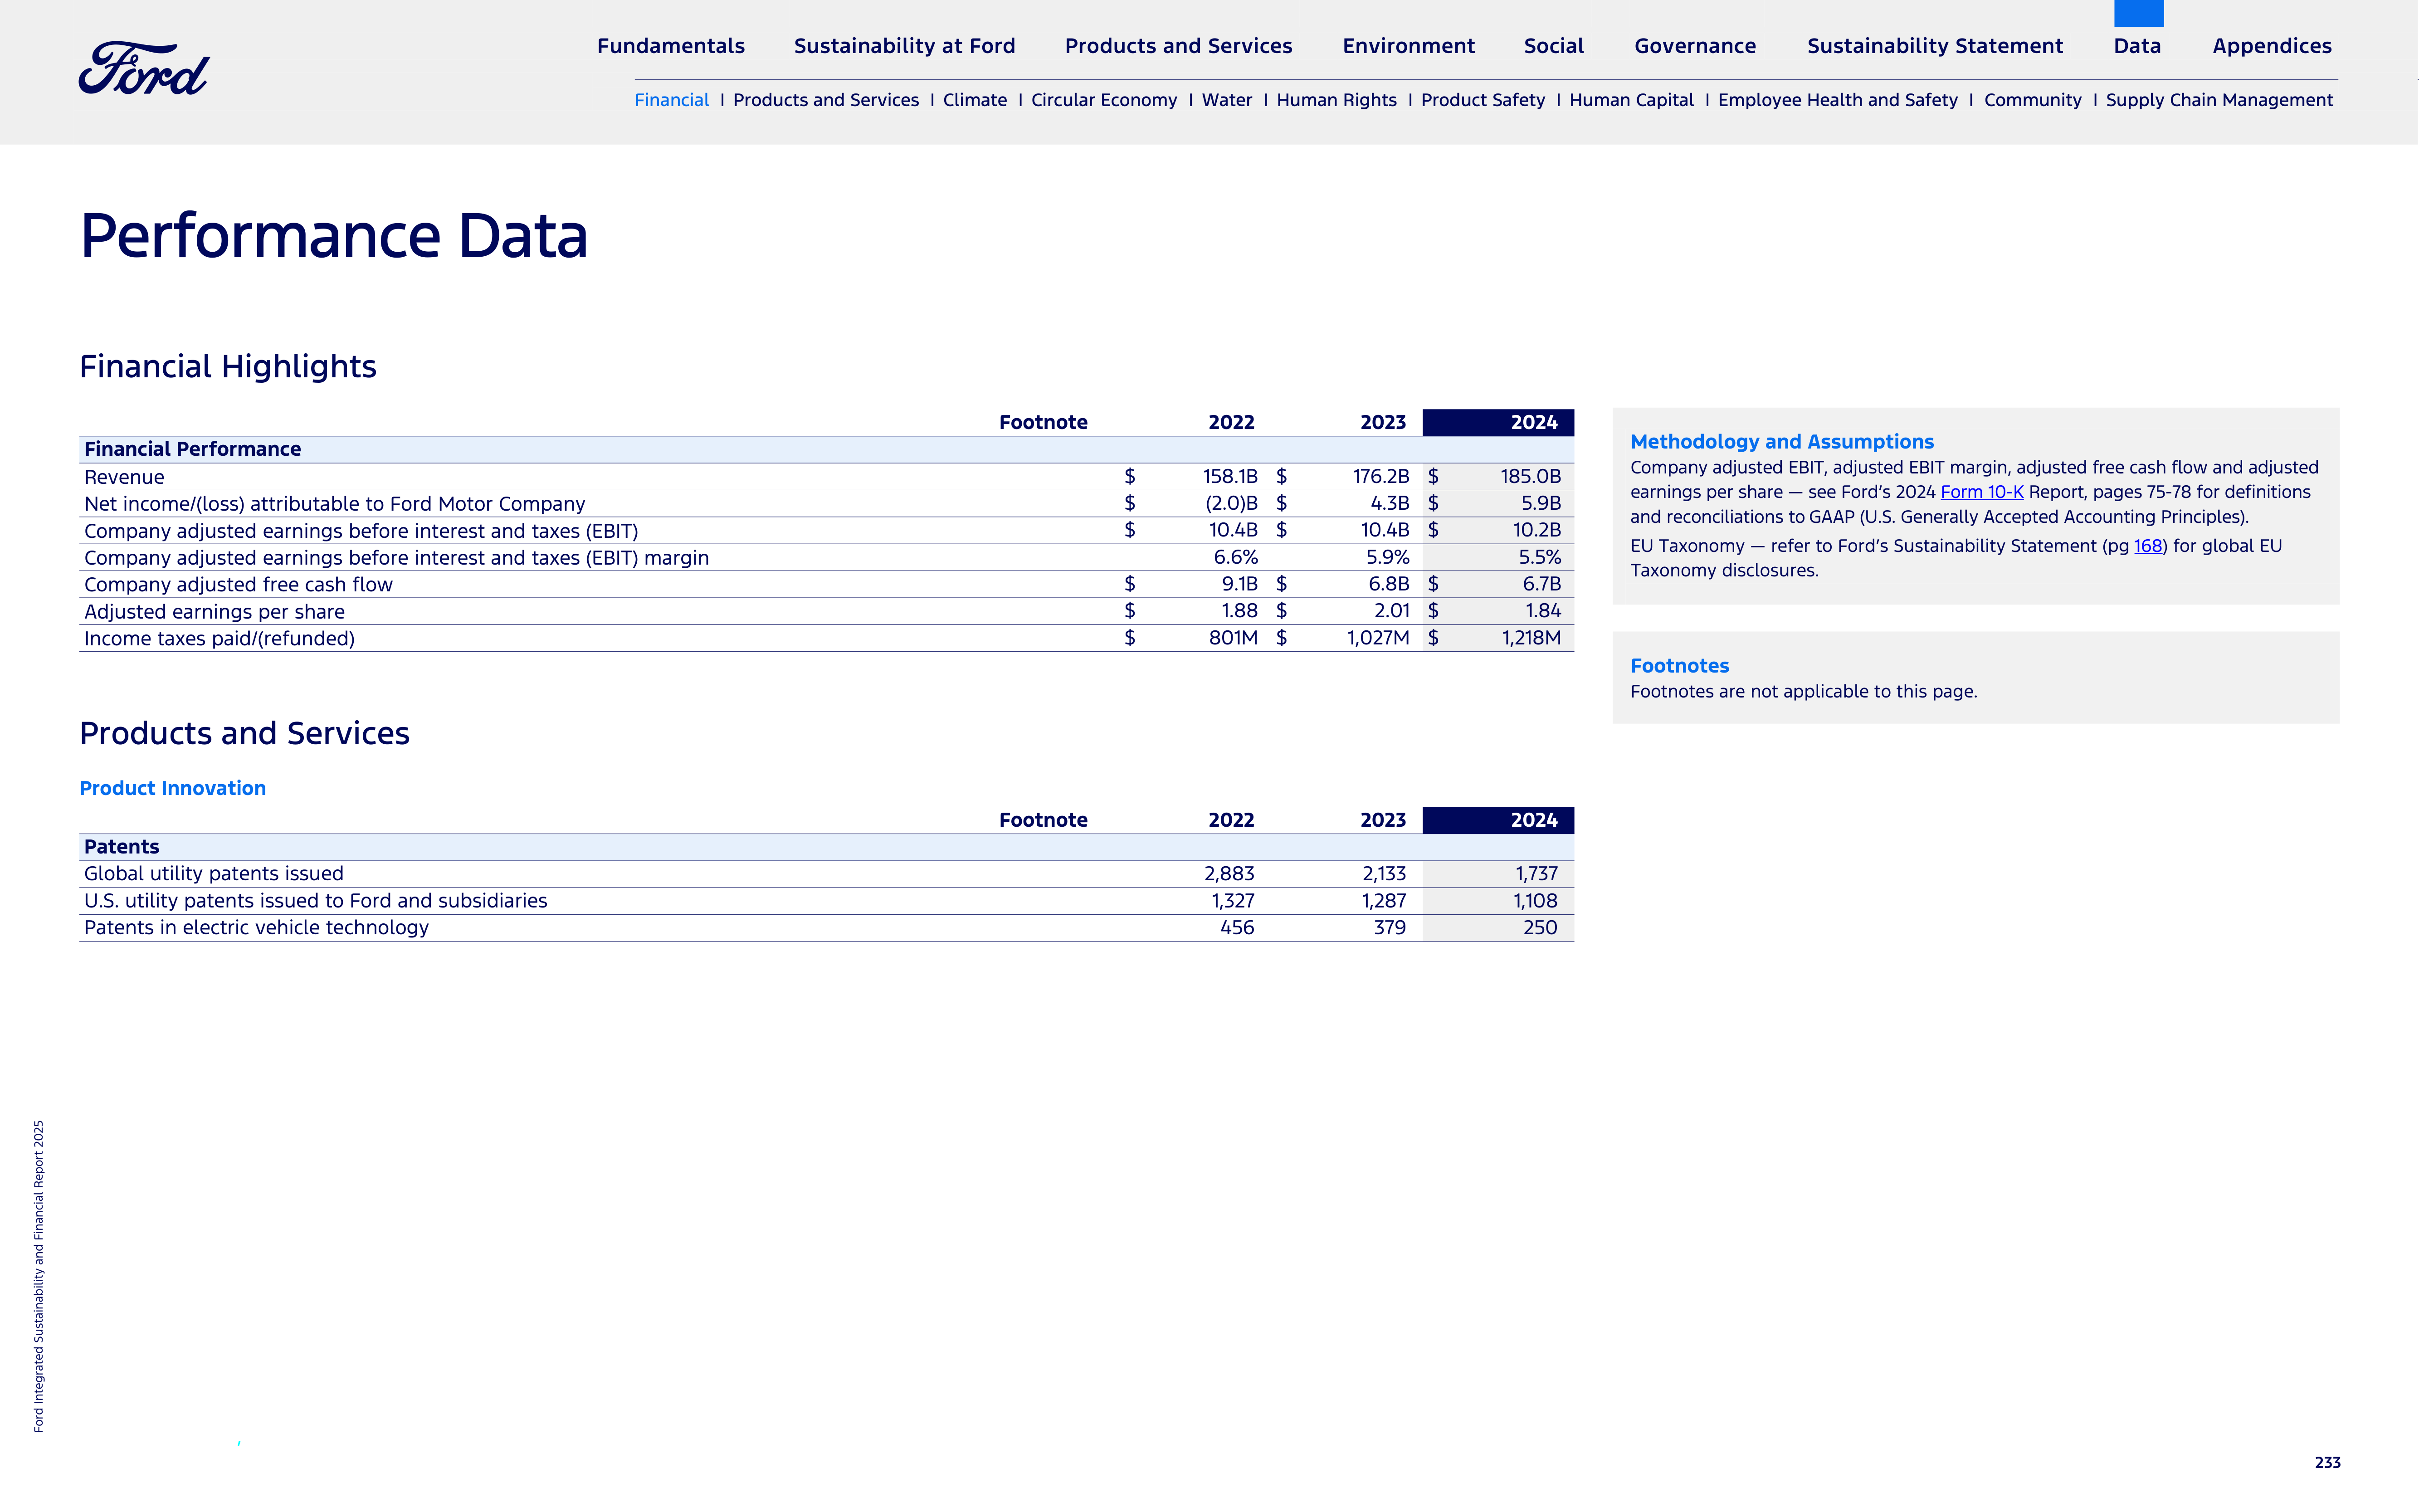Select the 2024 column header in Financial table
The image size is (2419, 1512).
click(1497, 422)
